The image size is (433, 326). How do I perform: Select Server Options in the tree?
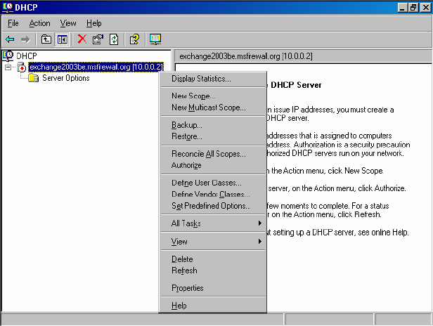point(66,78)
